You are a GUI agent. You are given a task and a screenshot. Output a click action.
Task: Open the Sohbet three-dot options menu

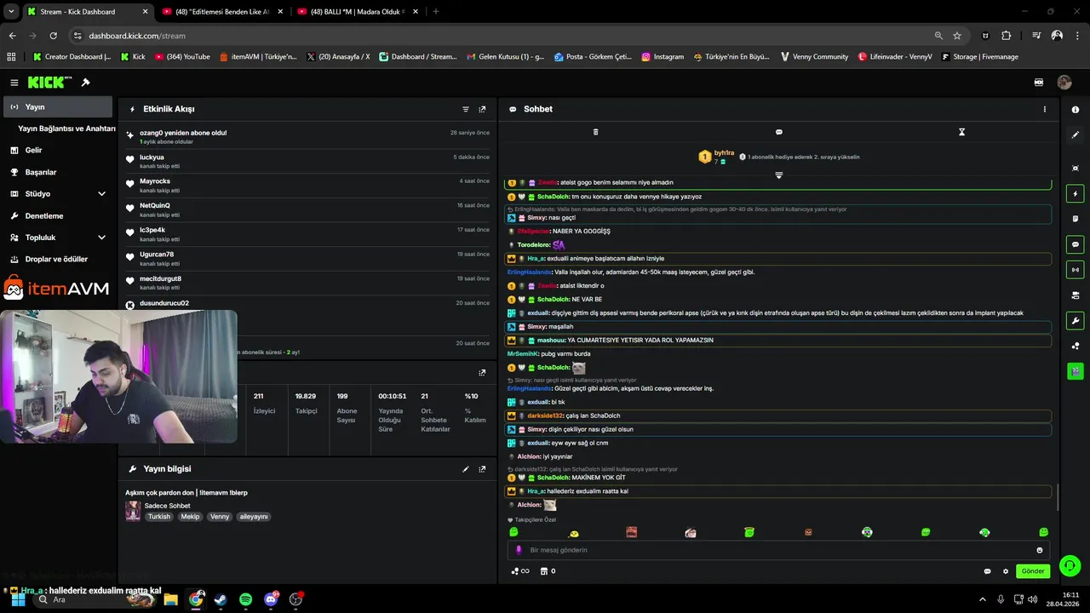pyautogui.click(x=1045, y=109)
